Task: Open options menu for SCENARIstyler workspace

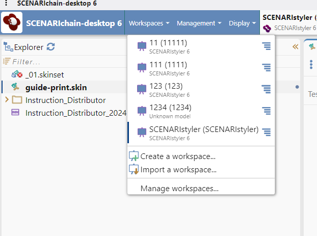Action: point(267,132)
